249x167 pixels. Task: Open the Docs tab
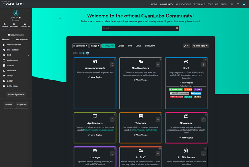pyautogui.click(x=138, y=46)
